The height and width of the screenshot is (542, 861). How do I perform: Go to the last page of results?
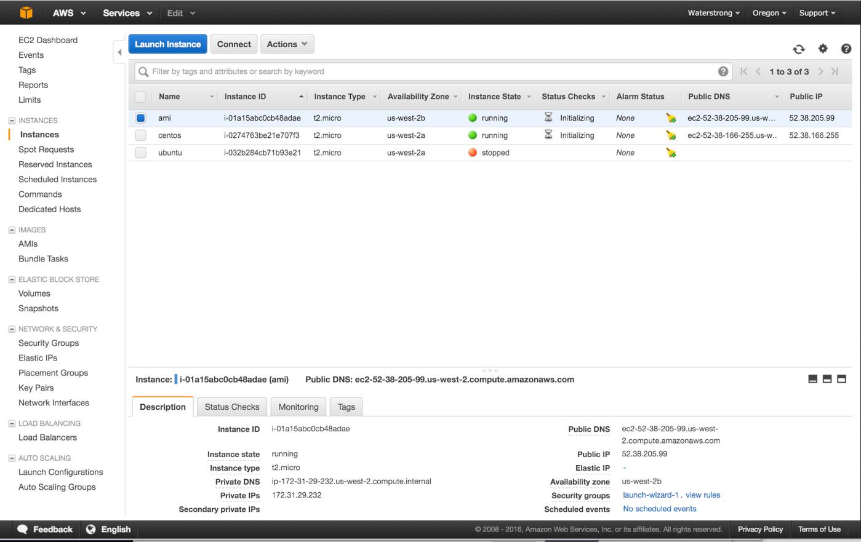point(835,71)
